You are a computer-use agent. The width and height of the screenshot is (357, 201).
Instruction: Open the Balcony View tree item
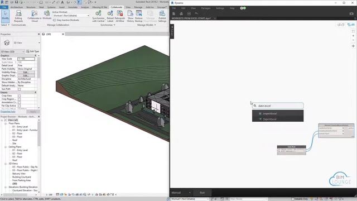click(19, 174)
